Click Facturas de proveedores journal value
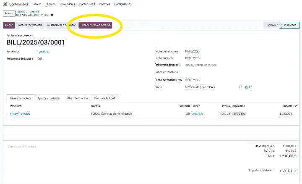The image size is (302, 184). pos(200,87)
